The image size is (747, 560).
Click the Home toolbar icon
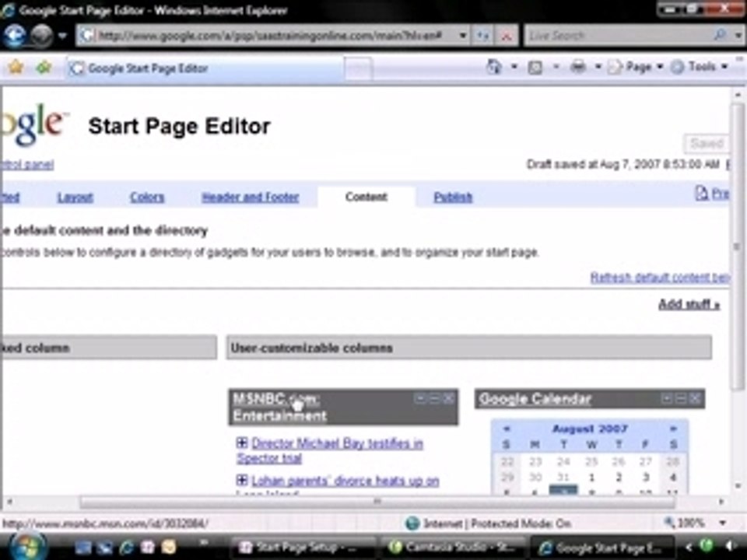494,67
